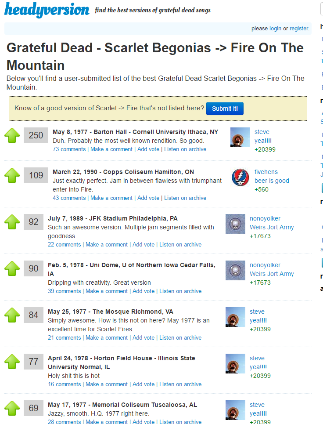
Task: Open the 73 comments link
Action: click(x=69, y=149)
